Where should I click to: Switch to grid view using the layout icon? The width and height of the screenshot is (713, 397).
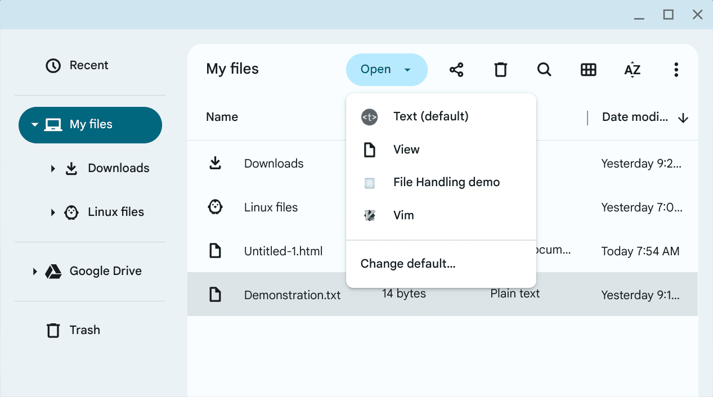tap(588, 69)
